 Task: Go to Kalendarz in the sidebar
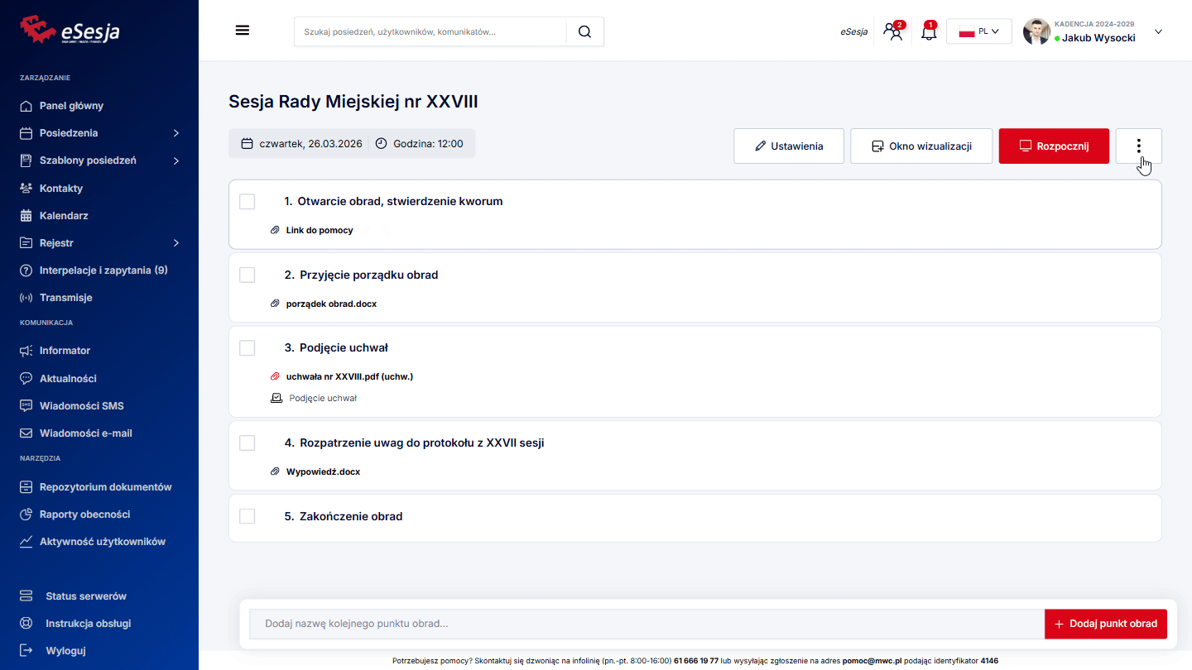click(64, 216)
